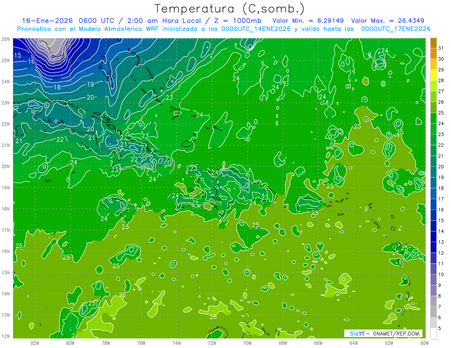
Task: Click the "22N" latitude label
Action: click(5, 124)
